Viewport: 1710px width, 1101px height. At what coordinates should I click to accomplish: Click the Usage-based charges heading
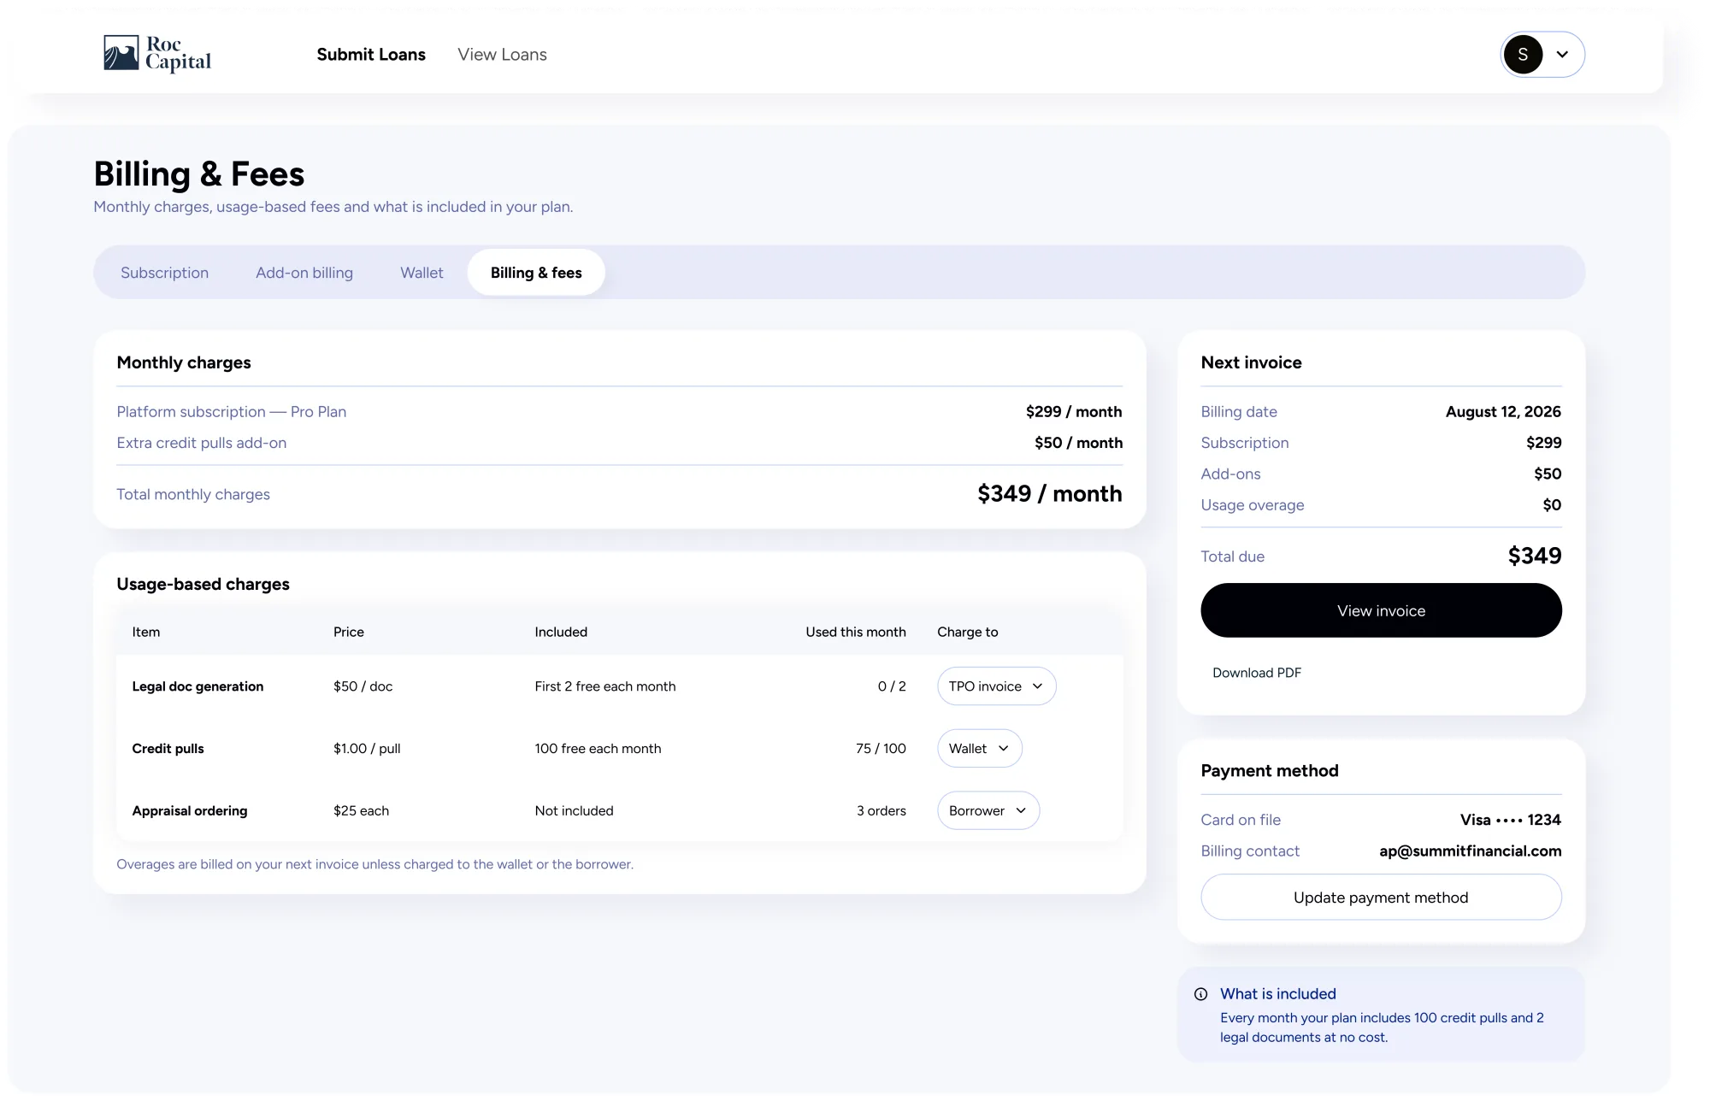pyautogui.click(x=203, y=585)
